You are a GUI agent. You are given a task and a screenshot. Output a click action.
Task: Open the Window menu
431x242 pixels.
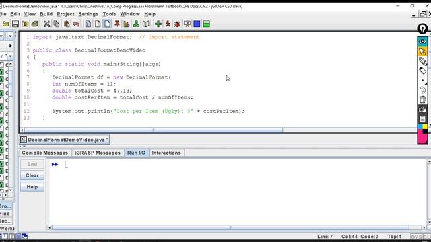click(x=130, y=14)
